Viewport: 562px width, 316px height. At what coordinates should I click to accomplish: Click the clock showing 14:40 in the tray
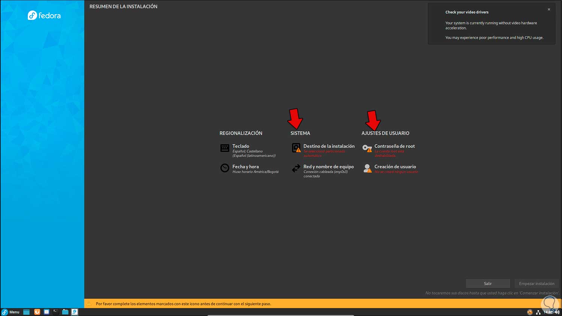click(x=548, y=312)
